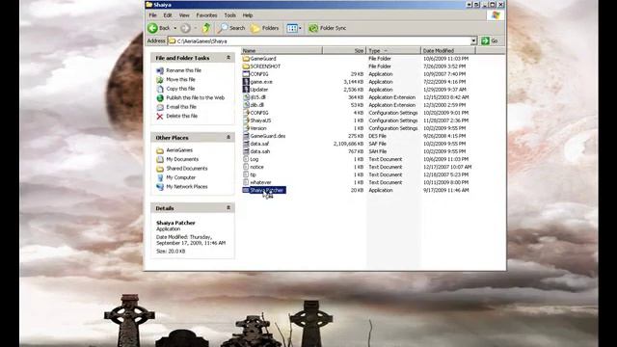Click the Go button
This screenshot has width=617, height=347.
490,40
